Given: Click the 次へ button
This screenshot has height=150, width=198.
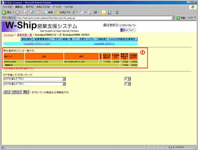Looking at the screenshot, I should [7, 92].
